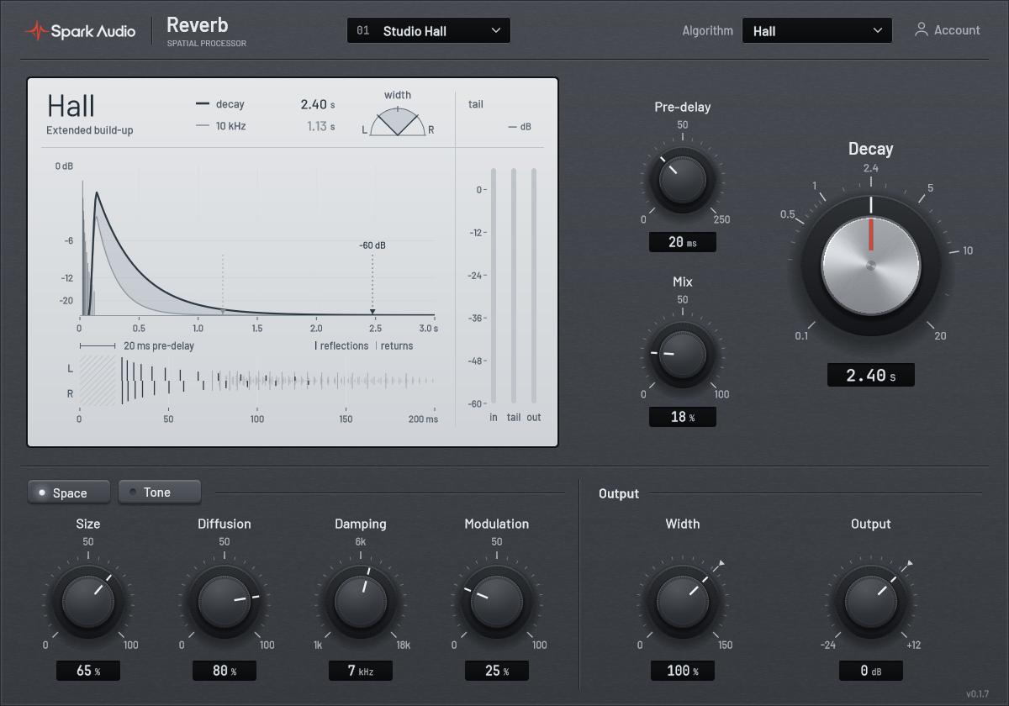This screenshot has height=706, width=1009.
Task: Click the default marker above the Output knob
Action: tap(910, 564)
